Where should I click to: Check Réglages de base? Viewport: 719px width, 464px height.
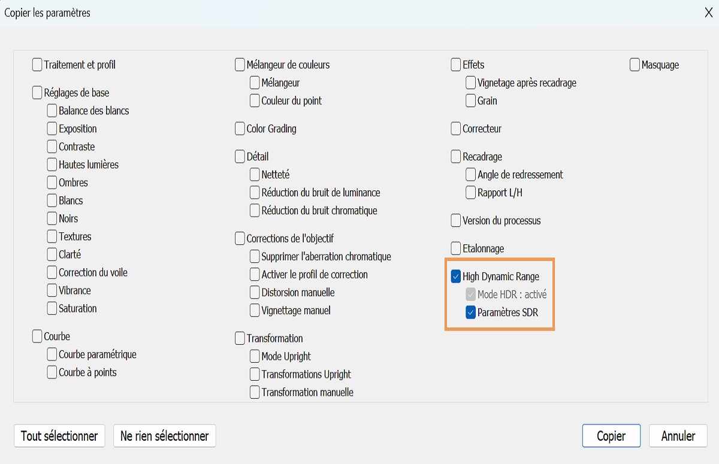click(x=38, y=93)
